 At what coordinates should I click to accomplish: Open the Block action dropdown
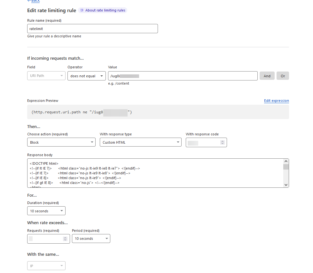[61, 142]
